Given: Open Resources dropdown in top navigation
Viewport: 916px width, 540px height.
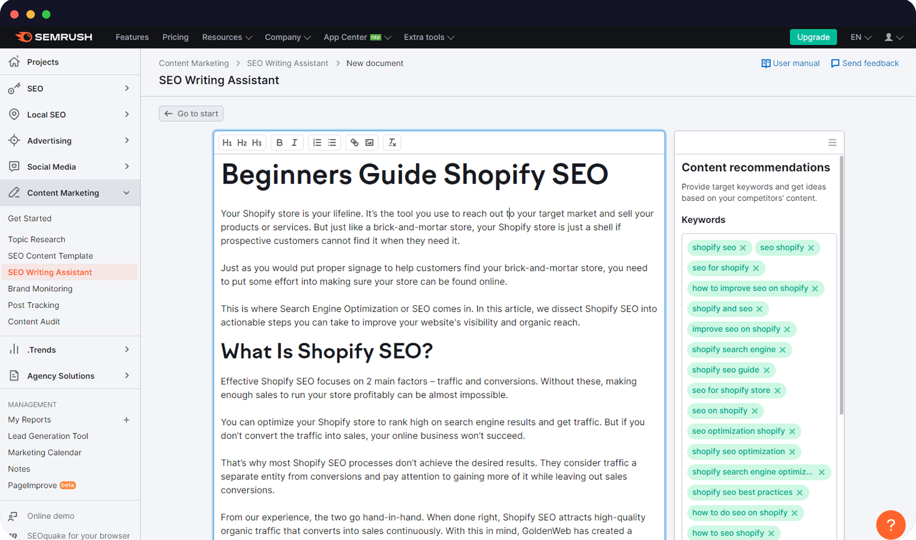Looking at the screenshot, I should (227, 37).
